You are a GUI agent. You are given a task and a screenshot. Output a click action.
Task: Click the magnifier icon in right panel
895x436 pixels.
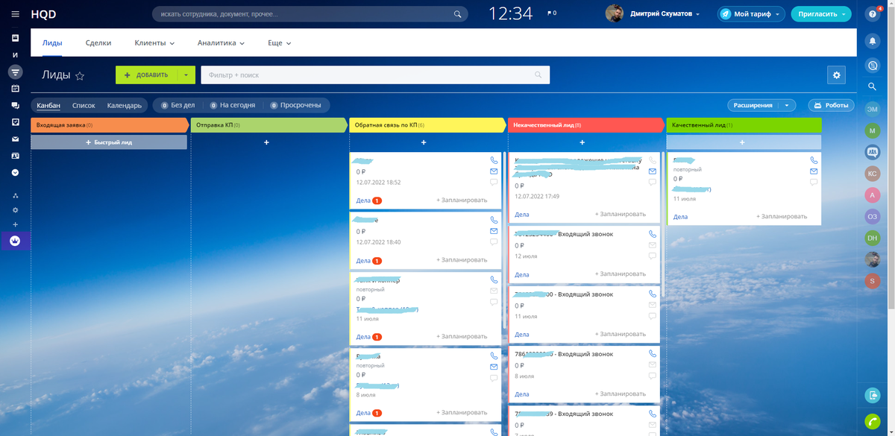click(x=872, y=87)
